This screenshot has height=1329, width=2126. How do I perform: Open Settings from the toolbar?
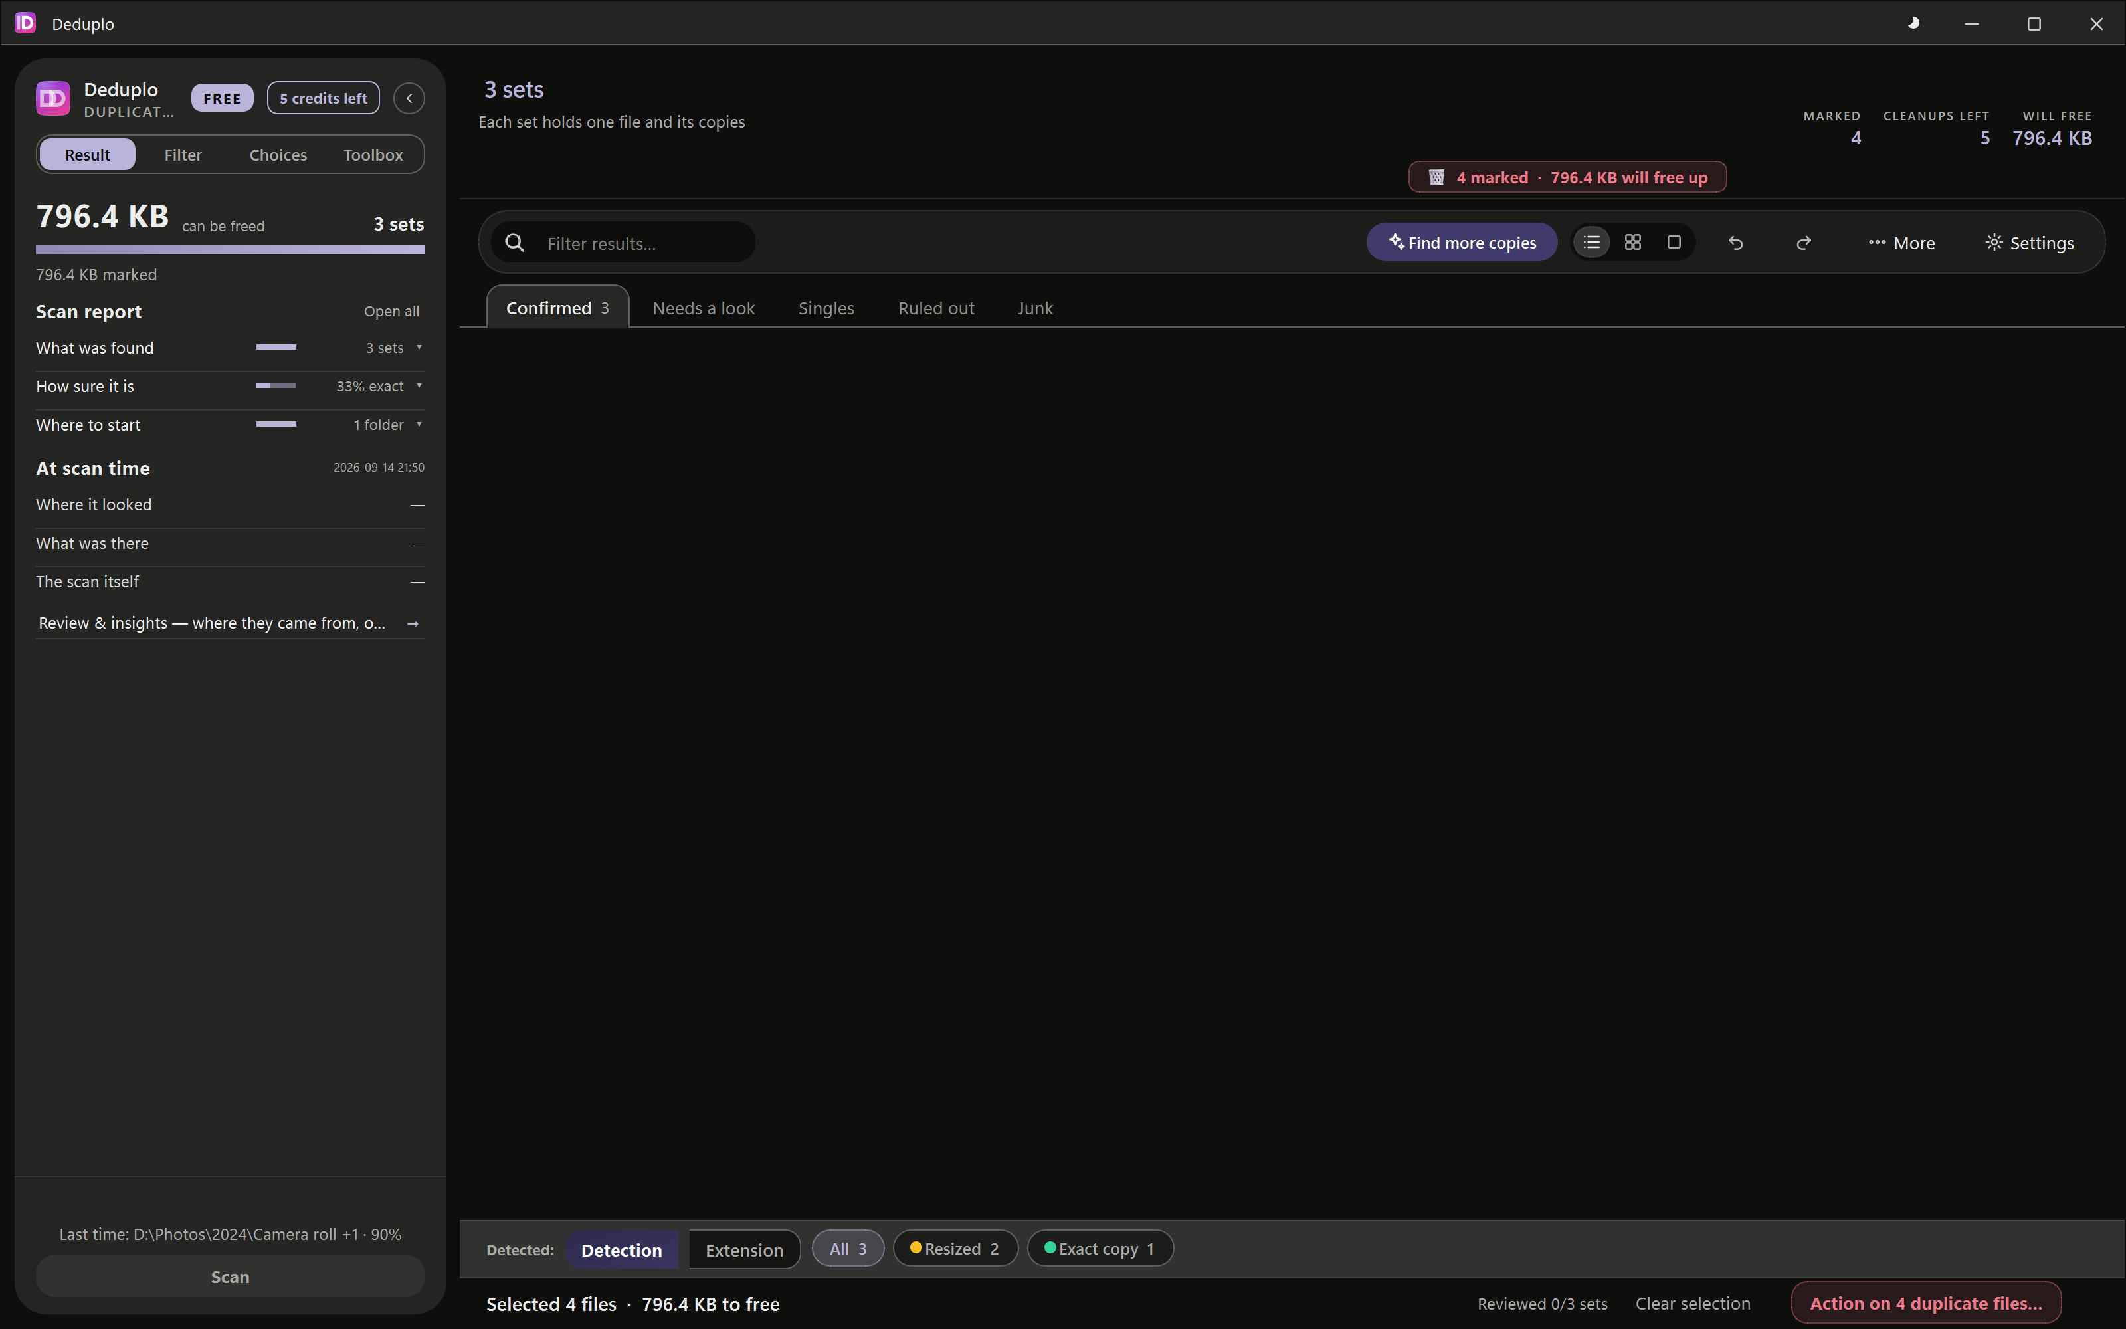[x=2030, y=243]
